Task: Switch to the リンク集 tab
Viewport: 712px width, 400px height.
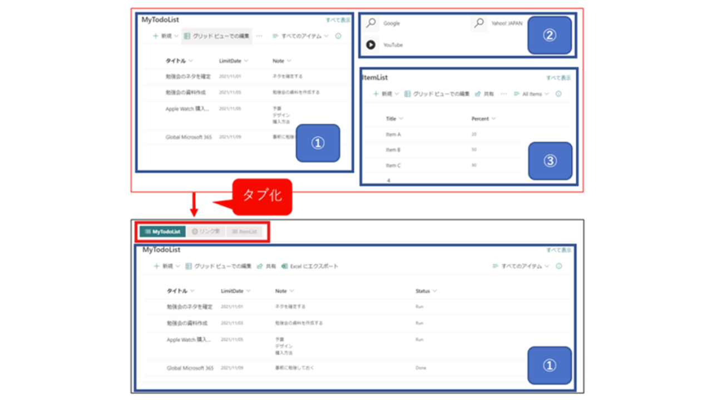Action: coord(206,232)
